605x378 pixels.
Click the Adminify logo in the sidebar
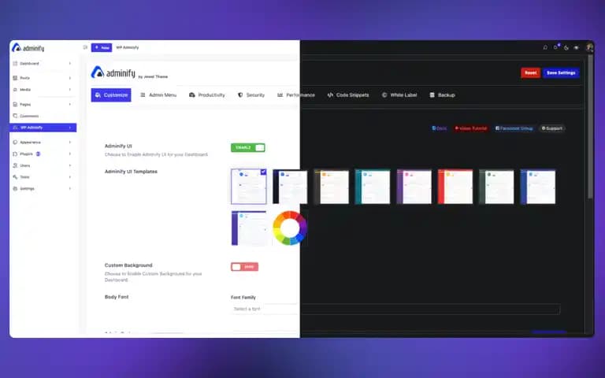click(28, 48)
